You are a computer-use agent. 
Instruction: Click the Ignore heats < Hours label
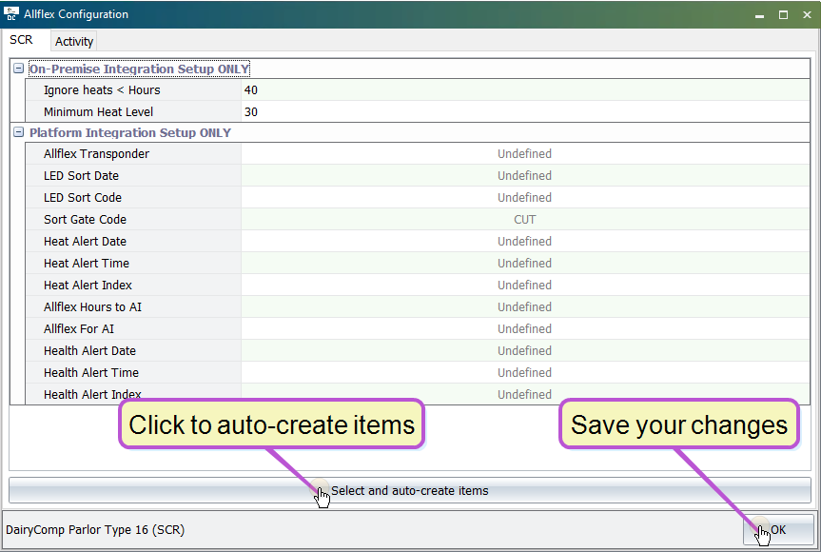pyautogui.click(x=102, y=90)
